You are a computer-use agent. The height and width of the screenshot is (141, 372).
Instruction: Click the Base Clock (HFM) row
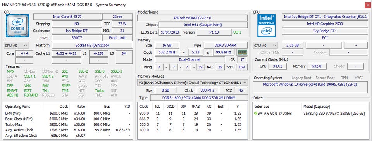point(67,119)
